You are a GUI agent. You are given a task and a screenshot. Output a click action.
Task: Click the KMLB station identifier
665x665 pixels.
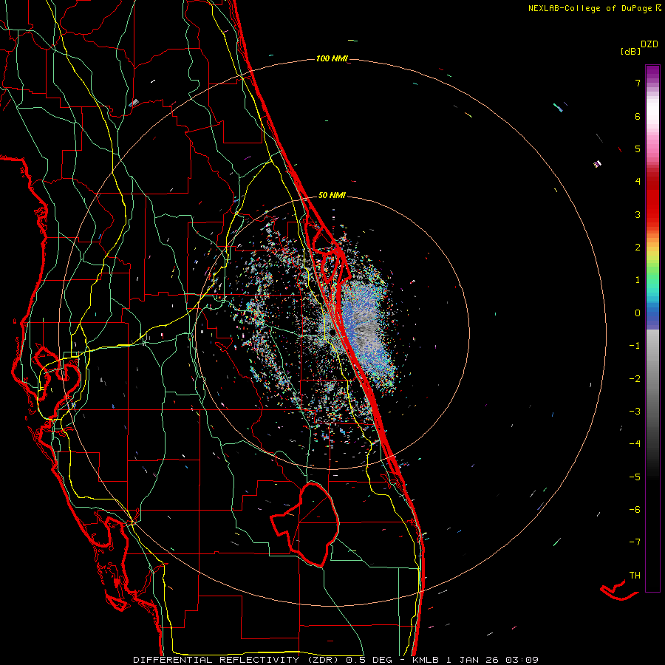click(x=426, y=660)
